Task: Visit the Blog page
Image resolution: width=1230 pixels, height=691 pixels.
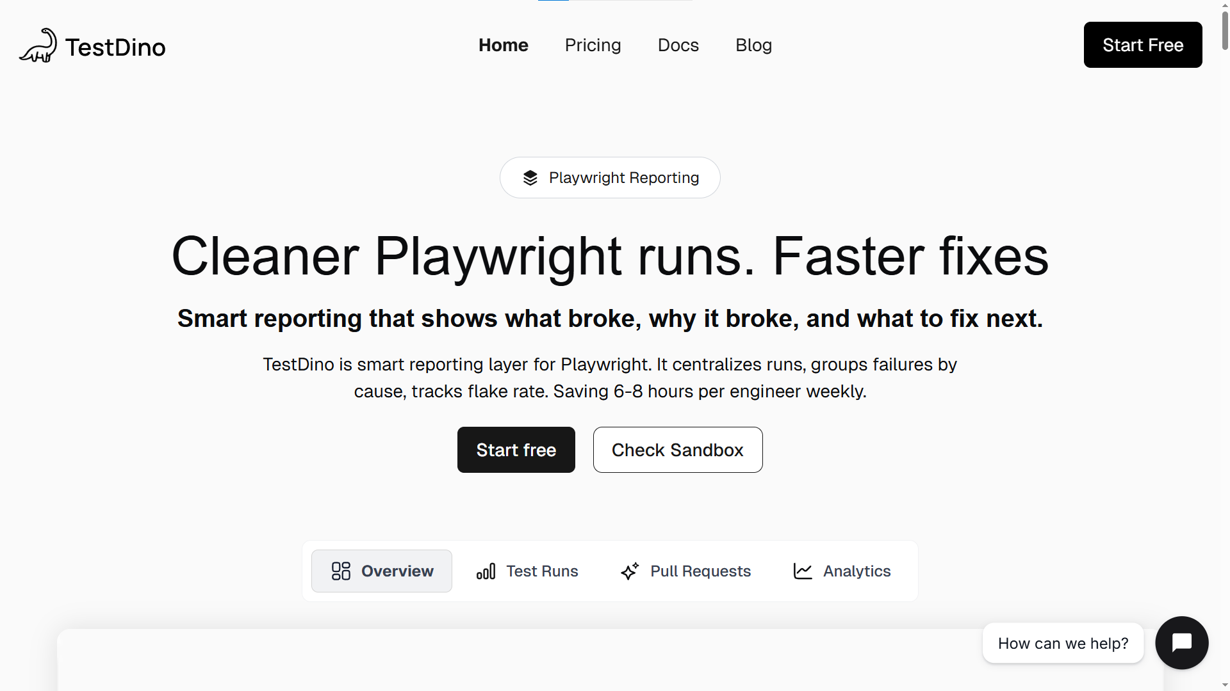Action: point(753,45)
